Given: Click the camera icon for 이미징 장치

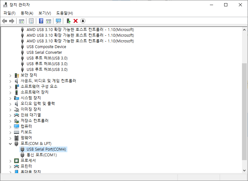Looking at the screenshot, I should [17, 109].
